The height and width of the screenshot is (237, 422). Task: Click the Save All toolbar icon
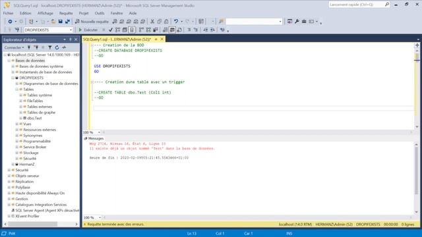tap(67, 22)
